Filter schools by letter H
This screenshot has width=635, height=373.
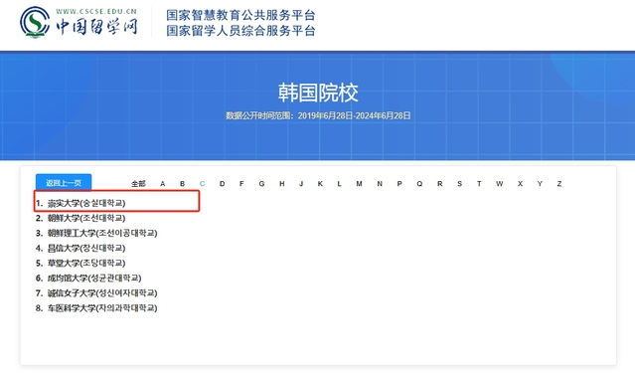(x=282, y=184)
